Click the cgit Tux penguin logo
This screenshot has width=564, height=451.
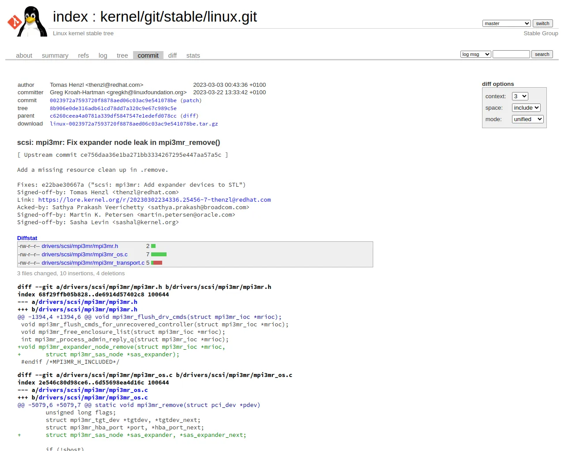[27, 21]
